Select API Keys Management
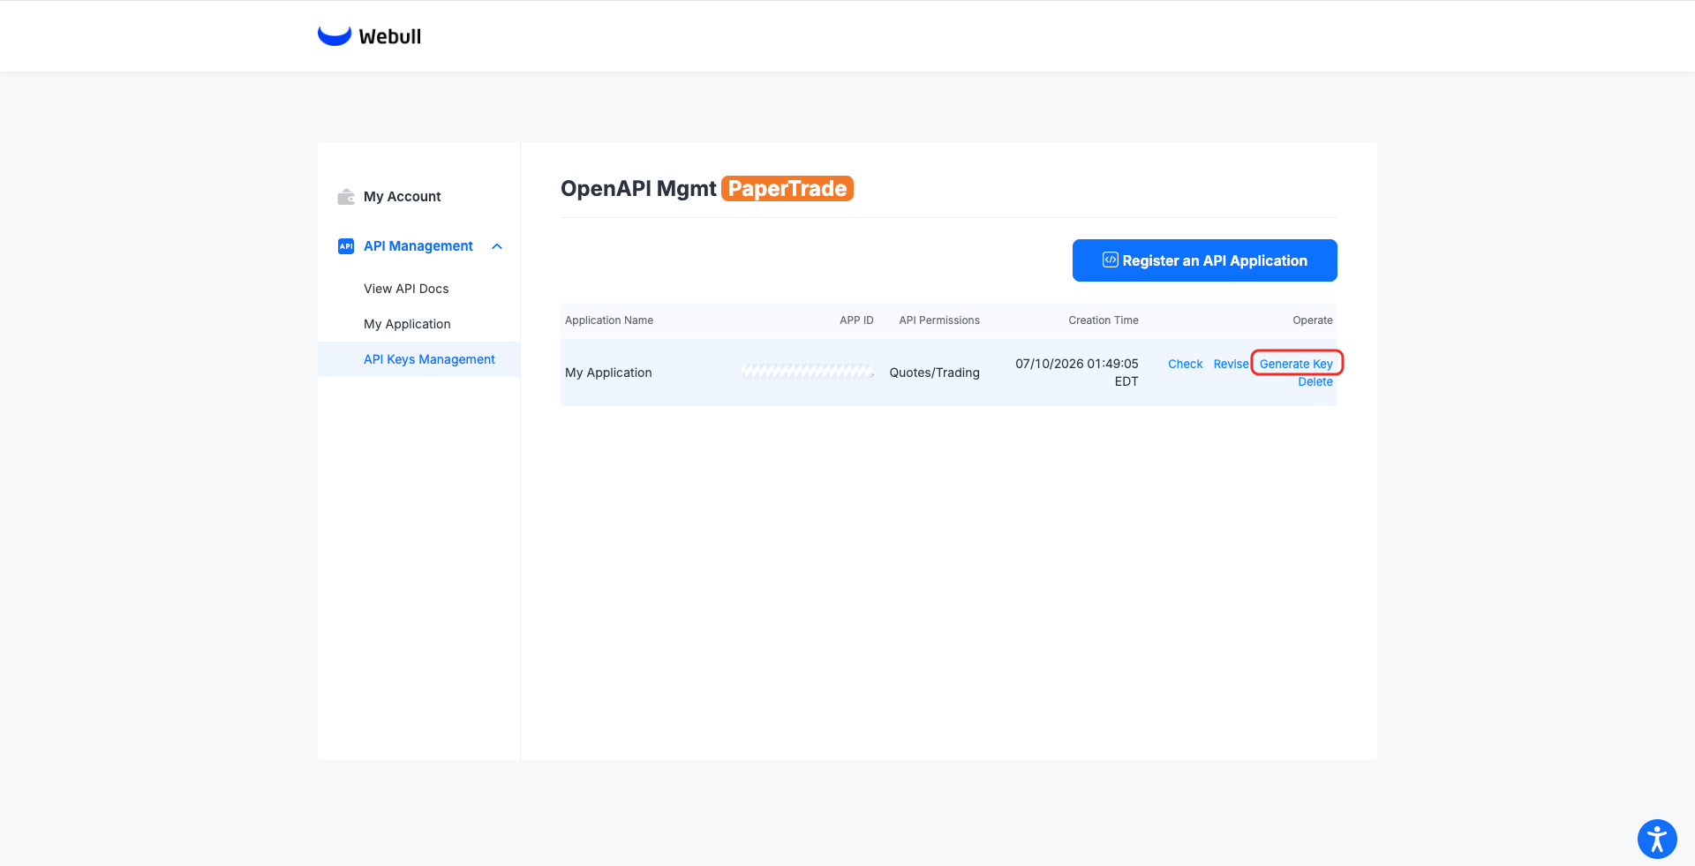The width and height of the screenshot is (1695, 866). click(x=429, y=359)
